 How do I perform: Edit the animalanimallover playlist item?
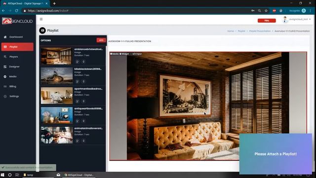78,140
